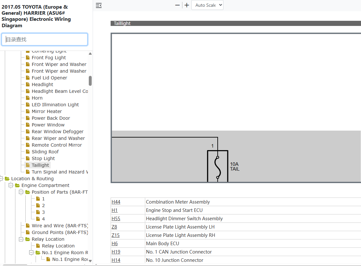Select Power Back Door entry
The width and height of the screenshot is (361, 266).
pos(51,118)
